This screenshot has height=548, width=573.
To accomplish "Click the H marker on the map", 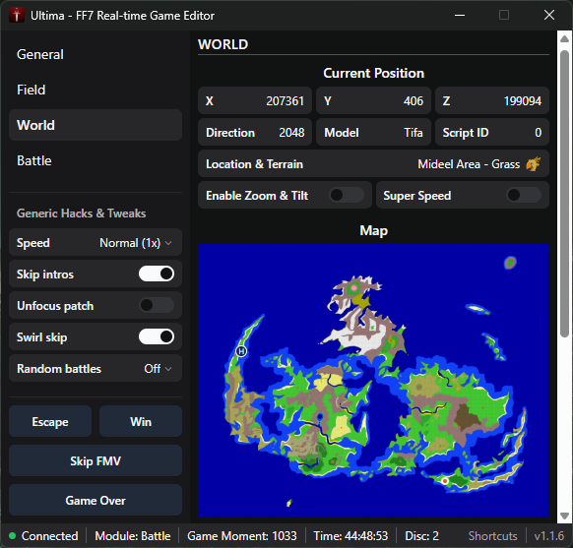I will 241,351.
